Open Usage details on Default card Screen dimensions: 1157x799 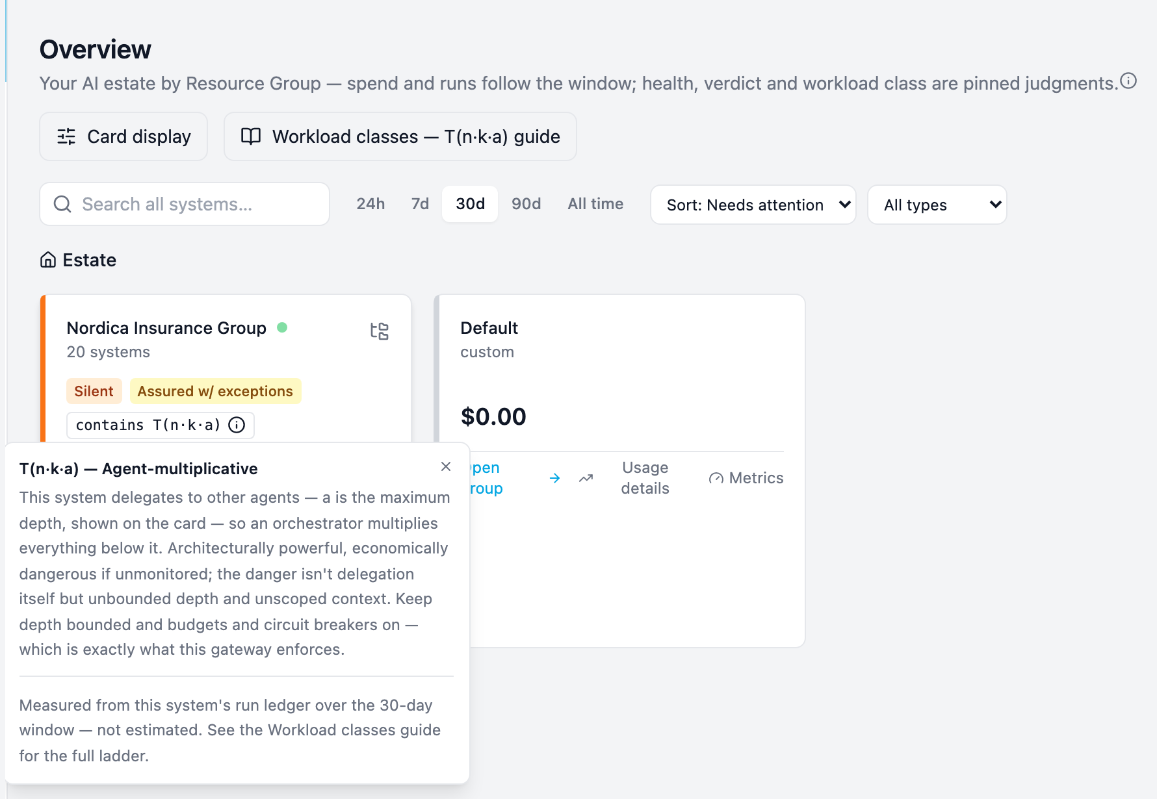point(645,478)
